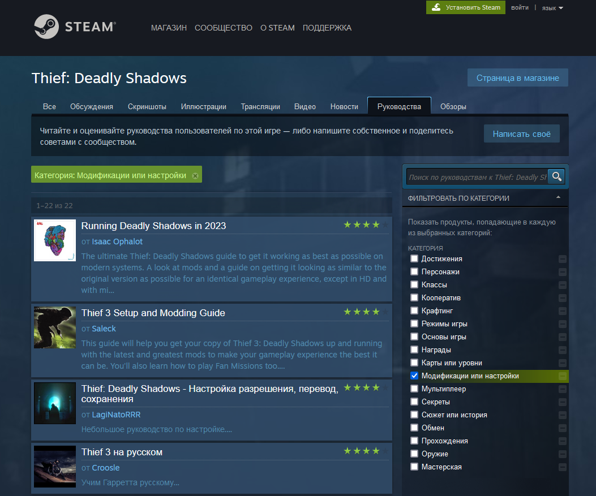Click exclude button next to Прохождения
This screenshot has height=496, width=596.
coord(563,441)
